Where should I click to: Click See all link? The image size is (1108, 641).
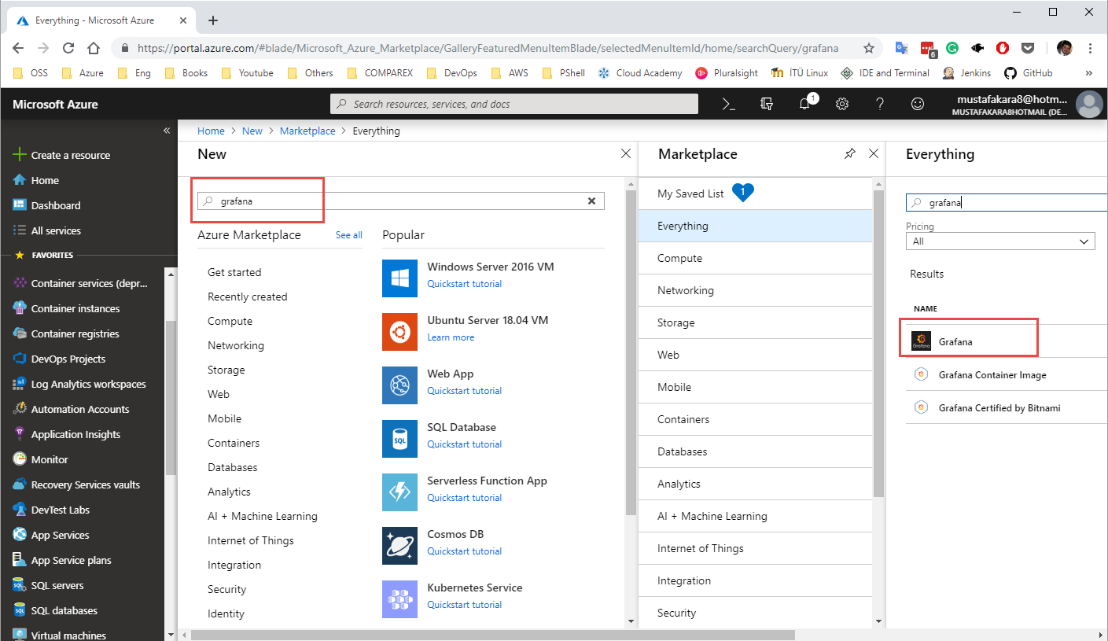pos(349,235)
